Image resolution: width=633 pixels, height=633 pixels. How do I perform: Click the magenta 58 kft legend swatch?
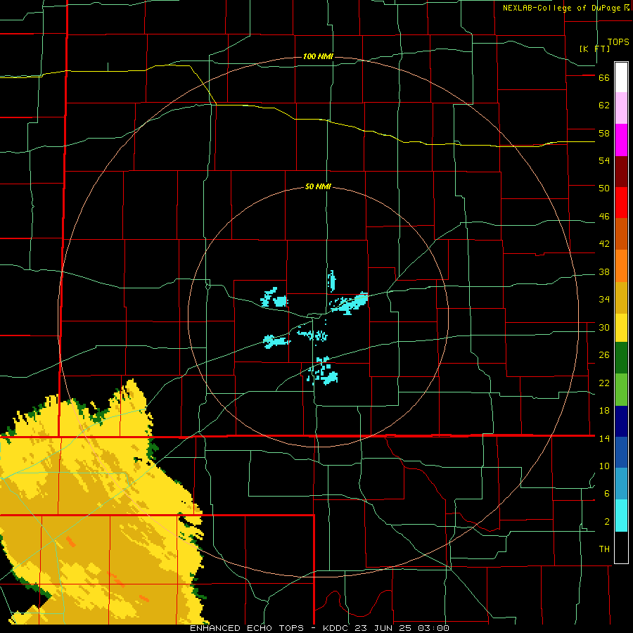pyautogui.click(x=621, y=140)
